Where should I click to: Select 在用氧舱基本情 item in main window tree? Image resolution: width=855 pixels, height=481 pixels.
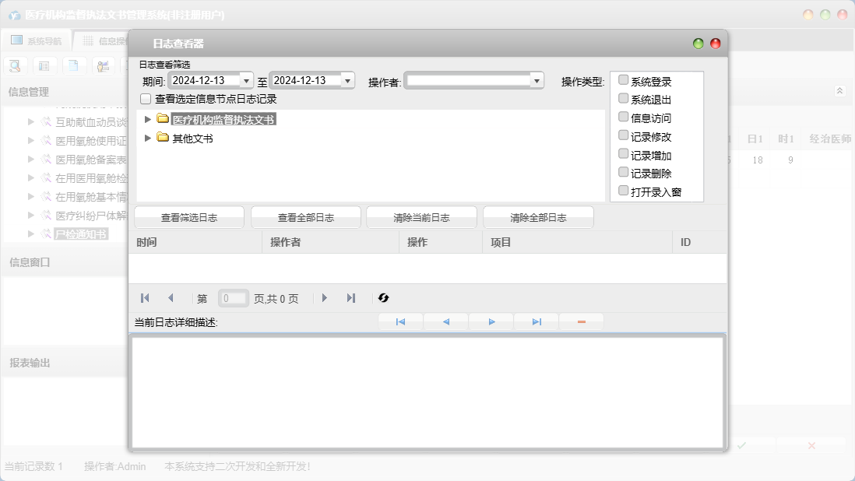click(x=90, y=197)
